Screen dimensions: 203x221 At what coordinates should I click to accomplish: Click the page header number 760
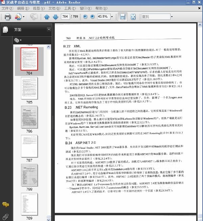coord(68,38)
